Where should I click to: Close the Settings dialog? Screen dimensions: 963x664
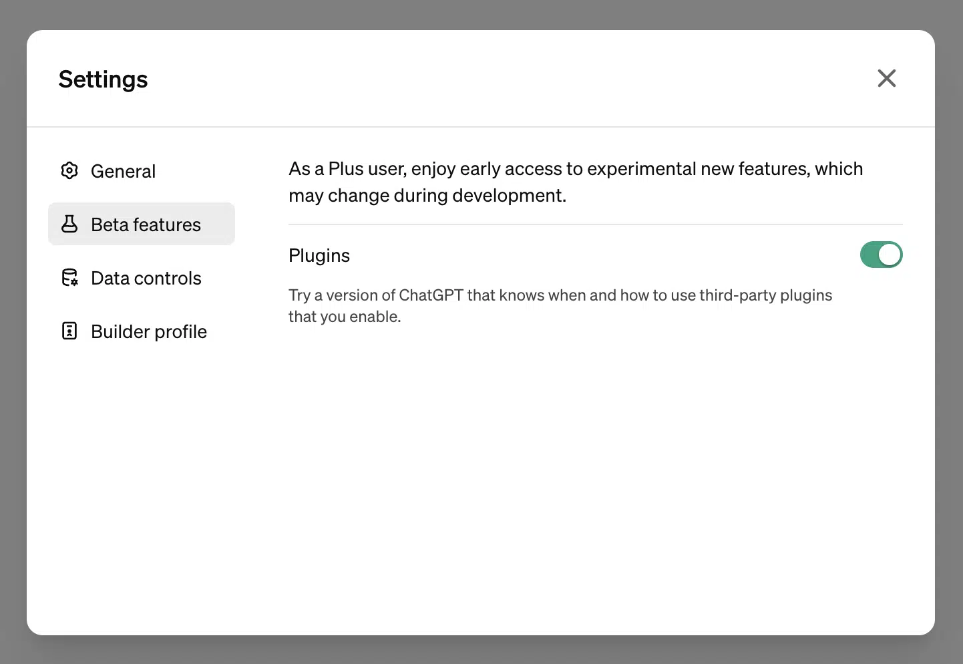[886, 78]
